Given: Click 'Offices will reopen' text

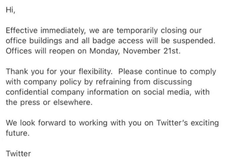Looking at the screenshot, I should pos(40,51).
